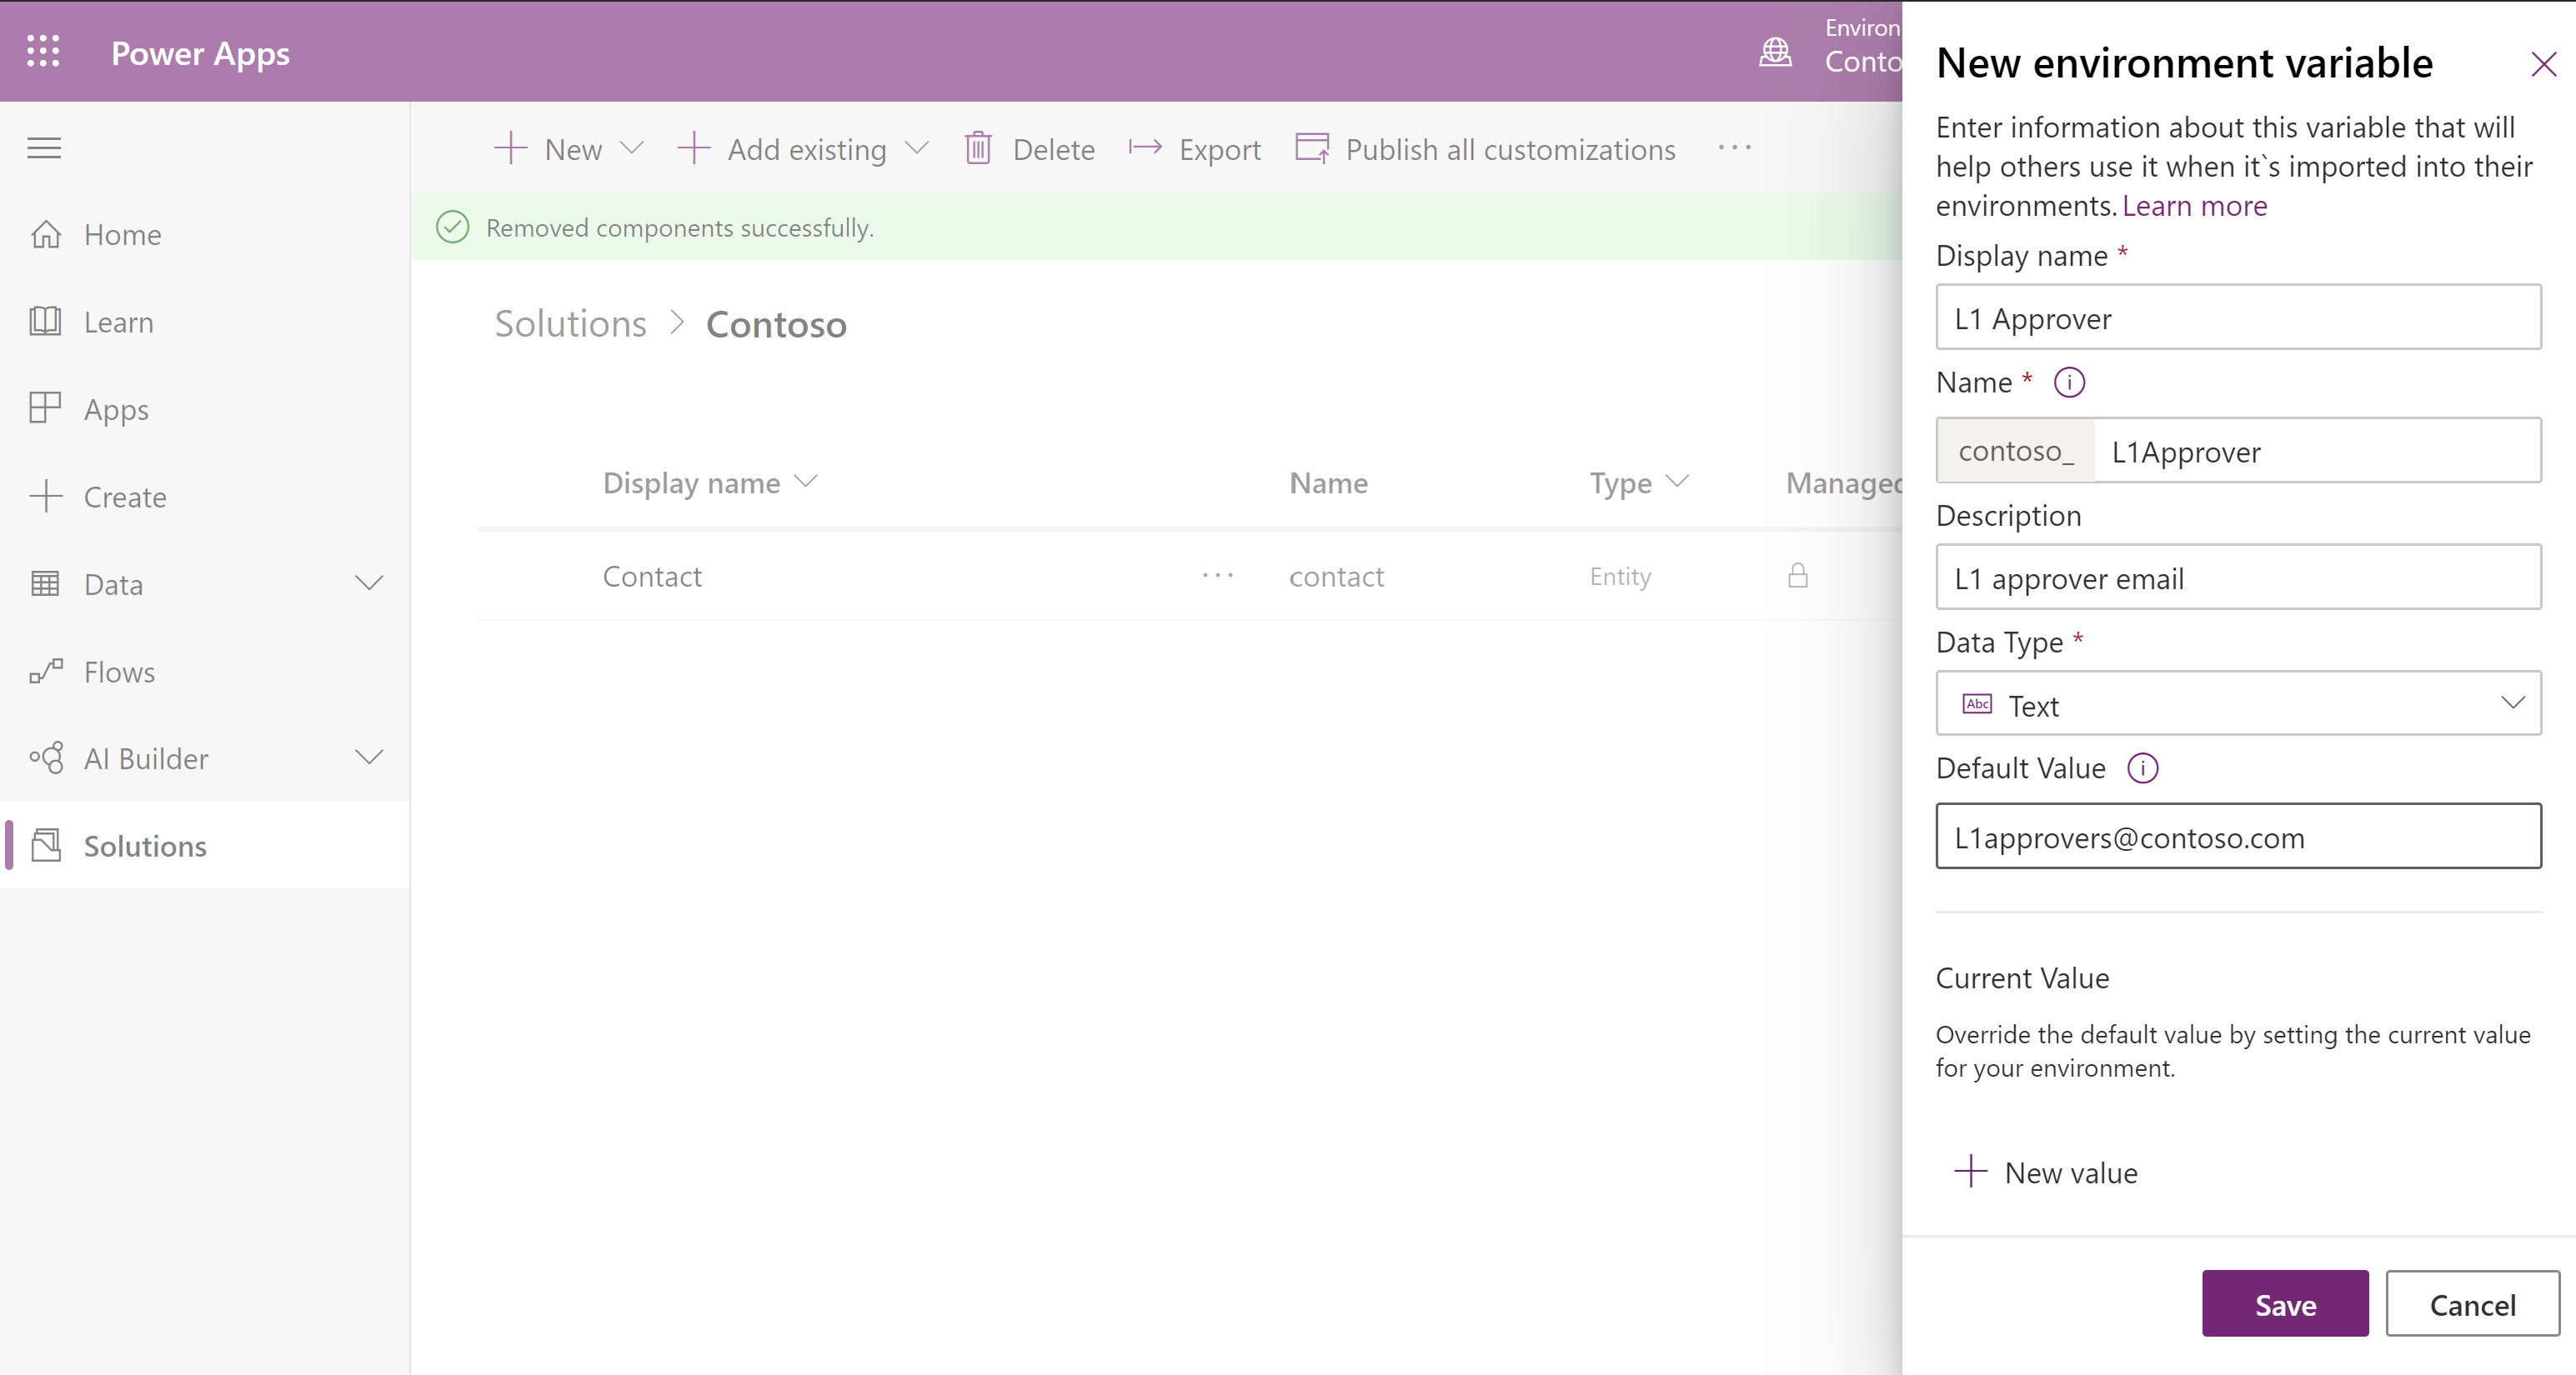Expand the New button dropdown arrow
The height and width of the screenshot is (1375, 2576).
(x=632, y=150)
